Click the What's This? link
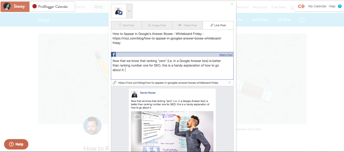The height and width of the screenshot is (152, 344). [226, 55]
